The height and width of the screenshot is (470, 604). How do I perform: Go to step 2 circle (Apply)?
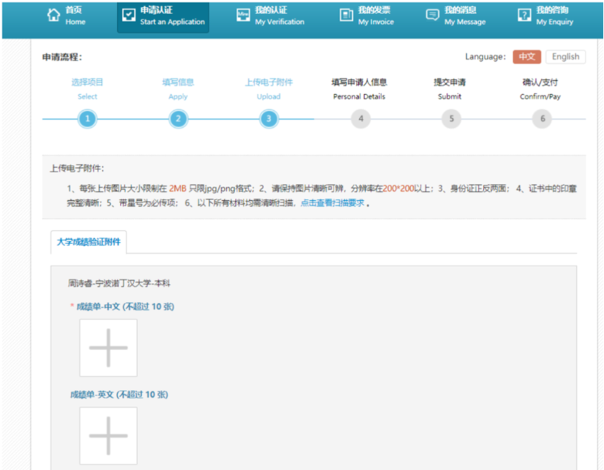[178, 119]
